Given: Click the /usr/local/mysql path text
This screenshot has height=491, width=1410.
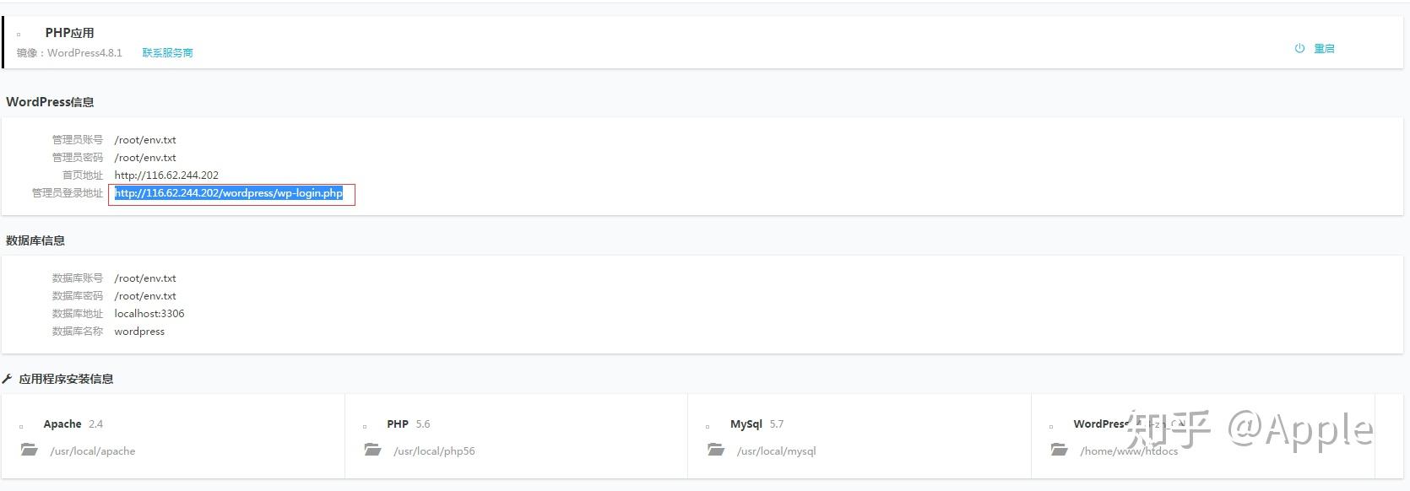Looking at the screenshot, I should pos(776,451).
